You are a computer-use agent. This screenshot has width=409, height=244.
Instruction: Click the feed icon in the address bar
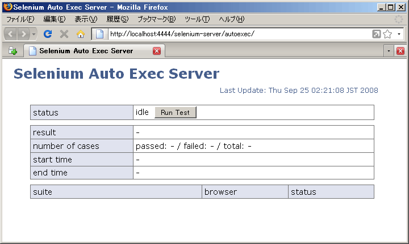point(376,34)
